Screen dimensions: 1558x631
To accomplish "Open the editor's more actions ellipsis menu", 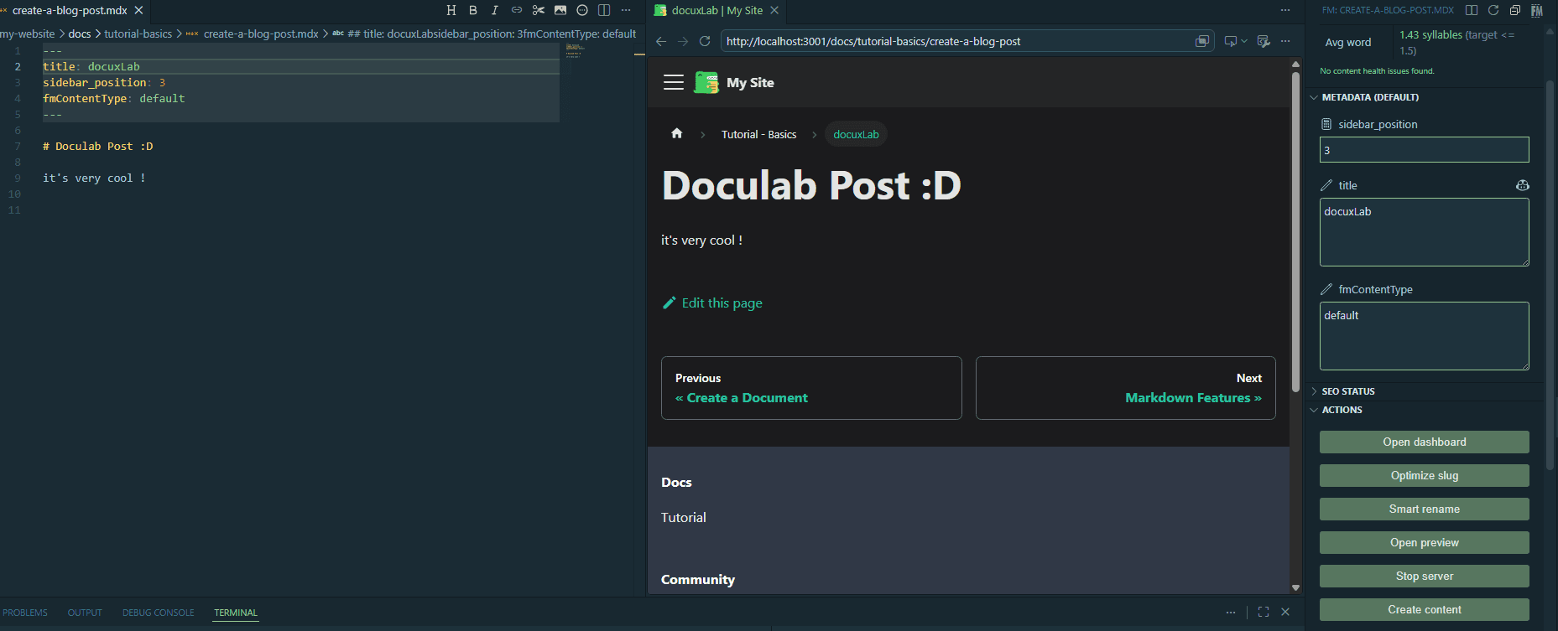I will 626,10.
